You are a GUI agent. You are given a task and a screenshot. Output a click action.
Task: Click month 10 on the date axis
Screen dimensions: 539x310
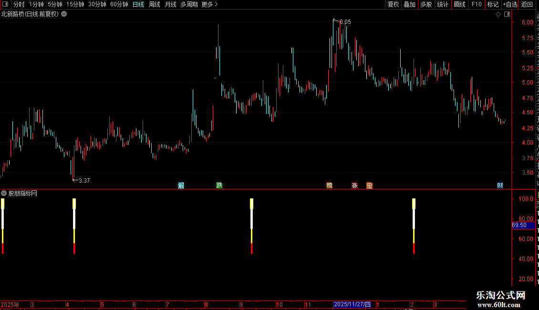click(280, 304)
